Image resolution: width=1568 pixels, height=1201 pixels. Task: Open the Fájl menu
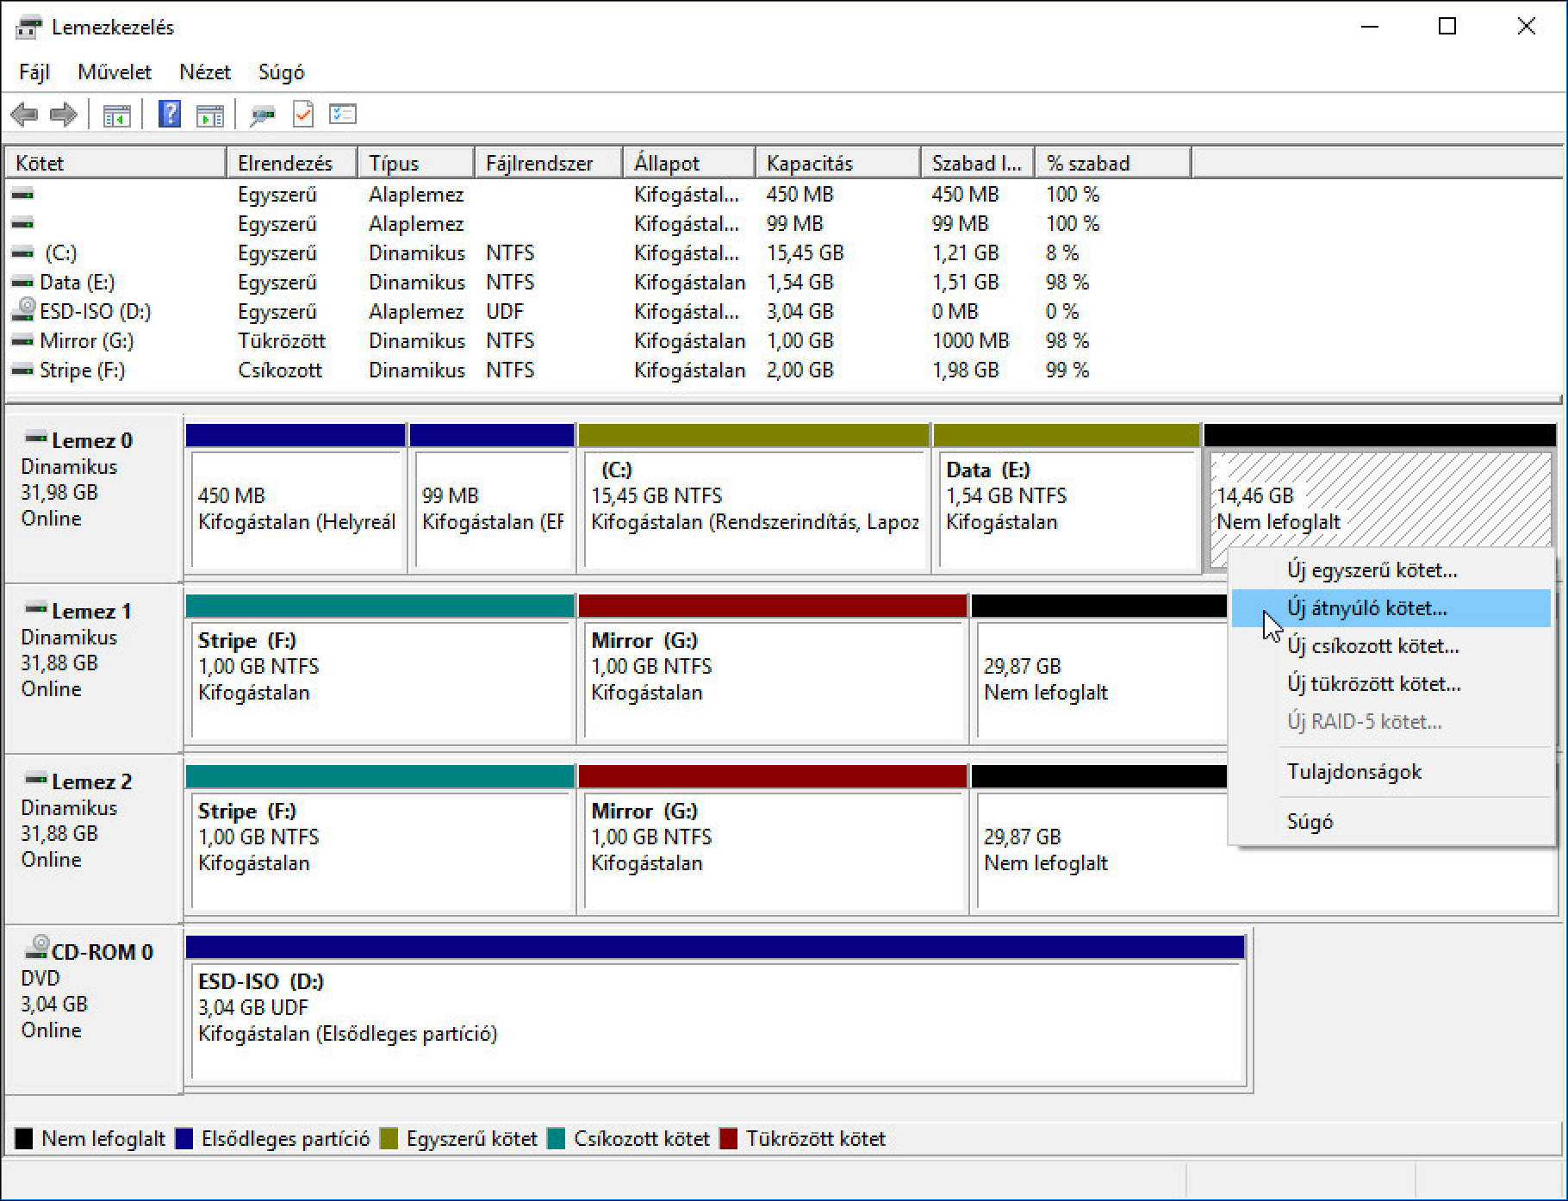tap(34, 72)
